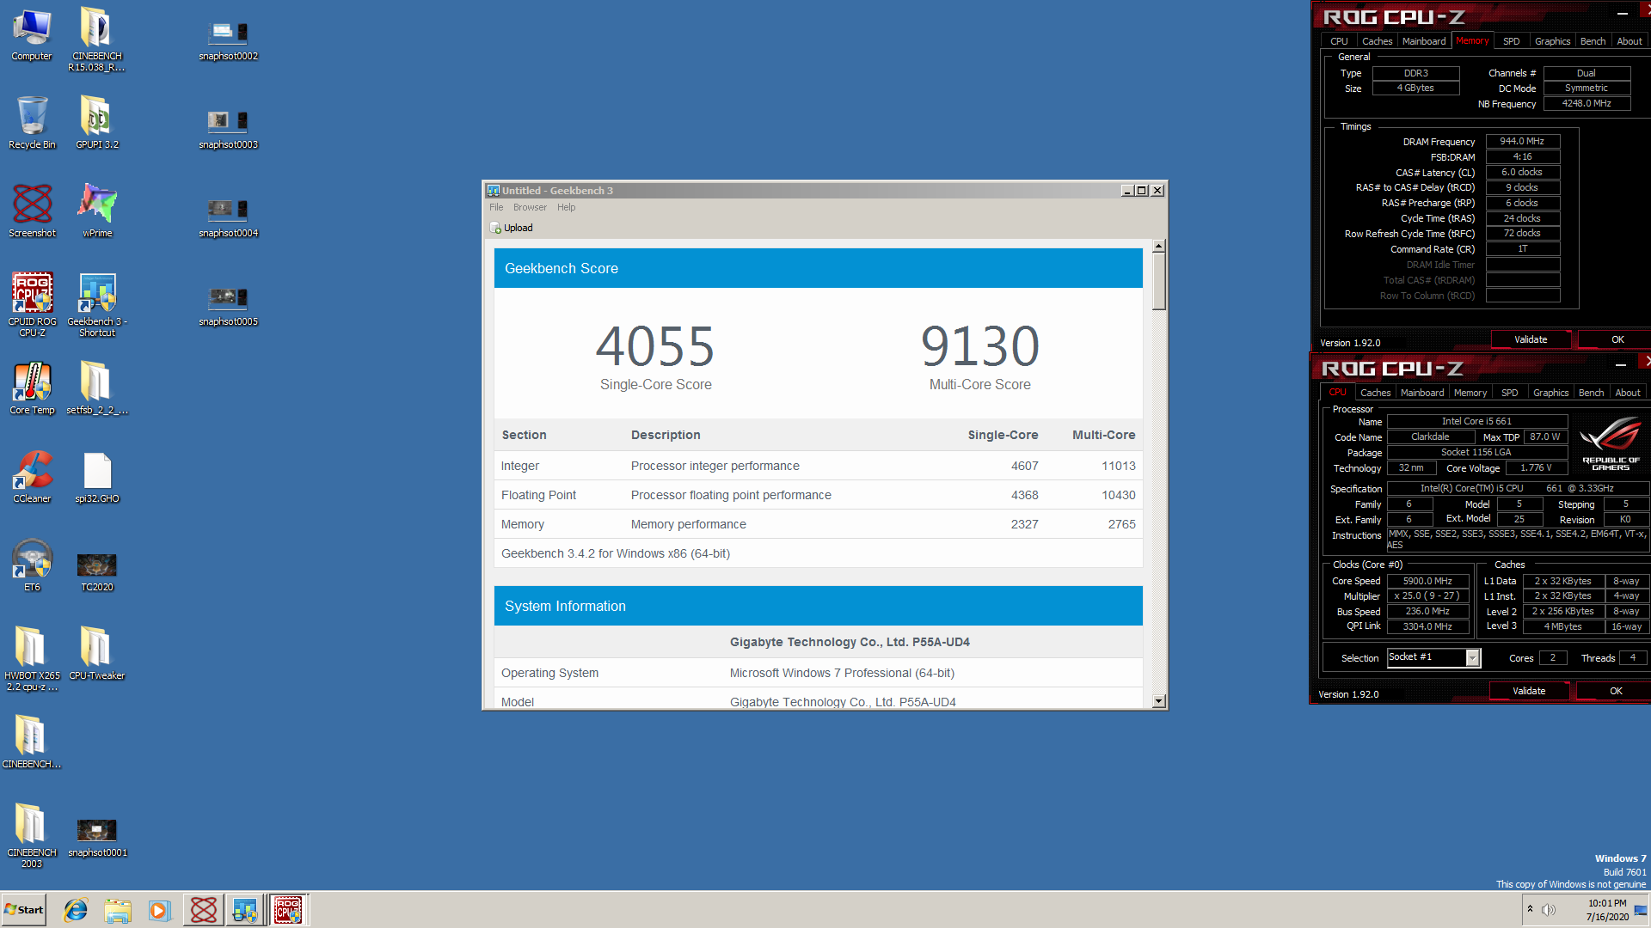
Task: Open Windows Media Player taskbar icon
Action: click(x=159, y=910)
